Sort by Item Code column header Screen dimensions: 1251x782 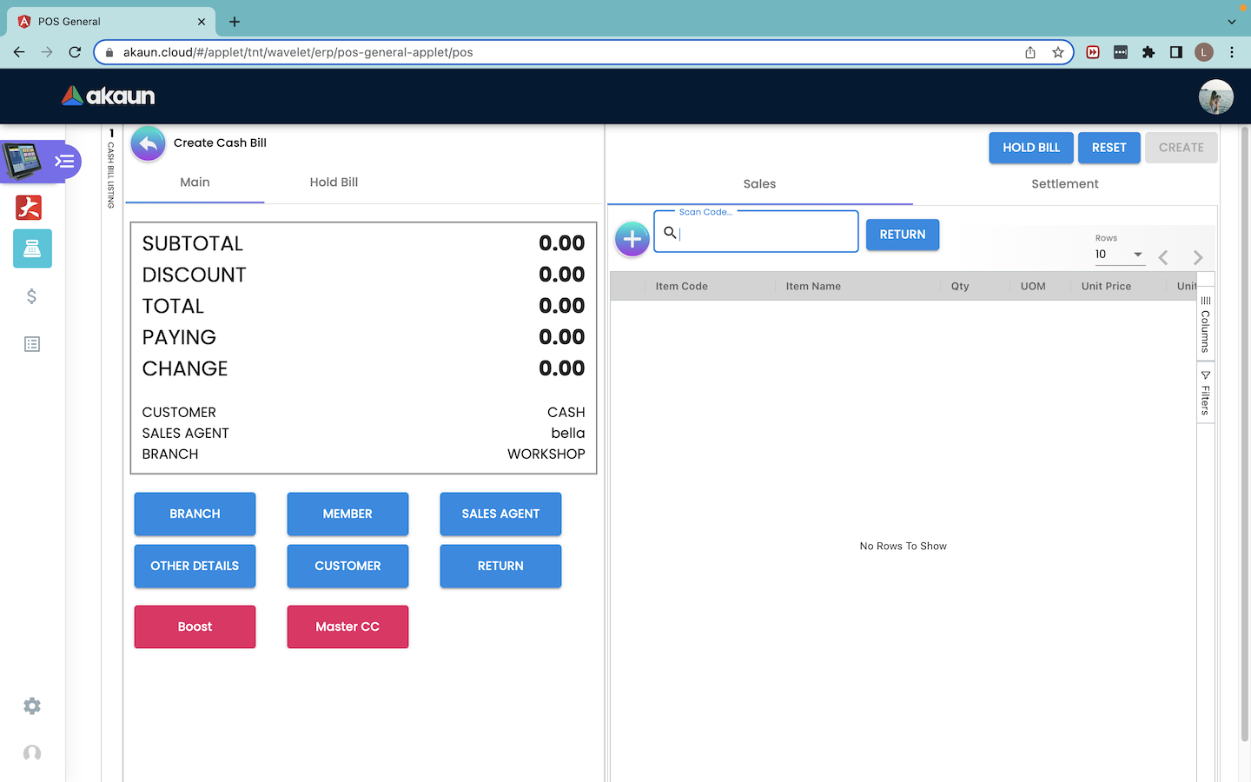[x=682, y=286]
